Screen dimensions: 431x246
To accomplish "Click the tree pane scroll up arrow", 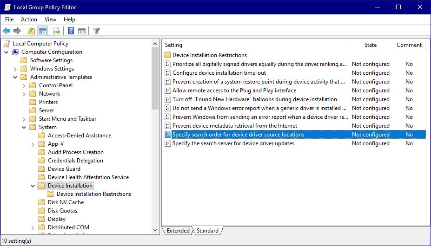I will pyautogui.click(x=155, y=44).
